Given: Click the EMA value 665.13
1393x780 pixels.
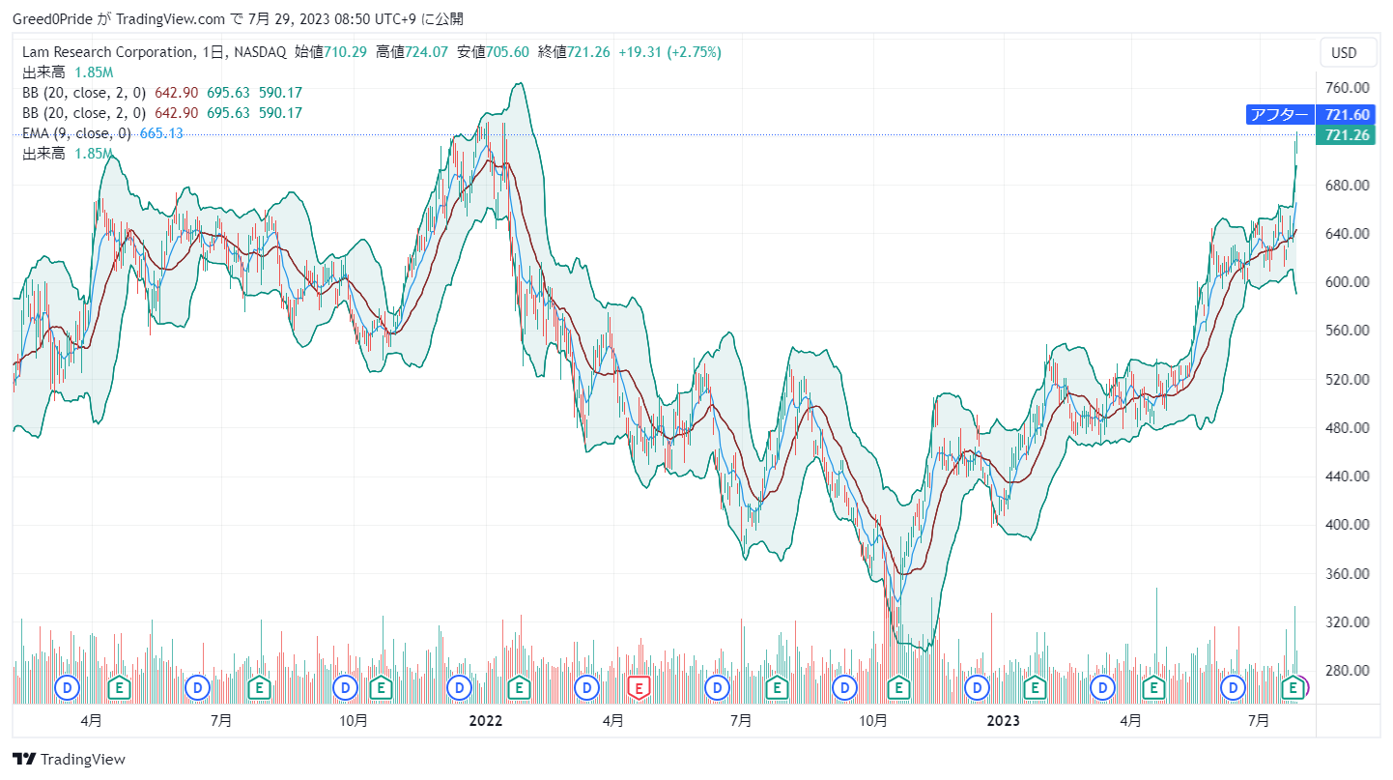Looking at the screenshot, I should [161, 133].
